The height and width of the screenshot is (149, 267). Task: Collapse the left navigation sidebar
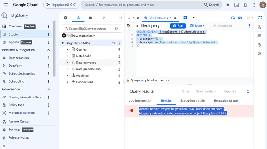4,146
